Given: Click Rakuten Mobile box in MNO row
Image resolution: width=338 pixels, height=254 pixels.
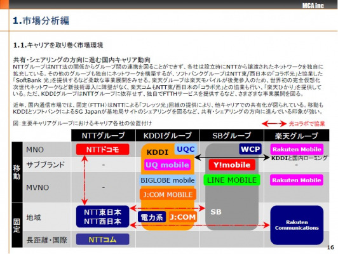Looking at the screenshot, I should click(297, 149).
